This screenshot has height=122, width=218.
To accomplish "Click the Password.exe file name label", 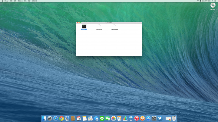I will tap(114, 29).
